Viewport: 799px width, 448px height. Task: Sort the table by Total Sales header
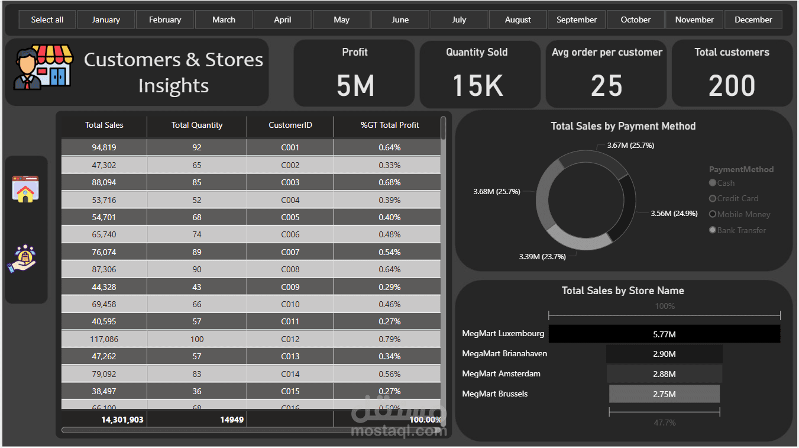point(104,126)
